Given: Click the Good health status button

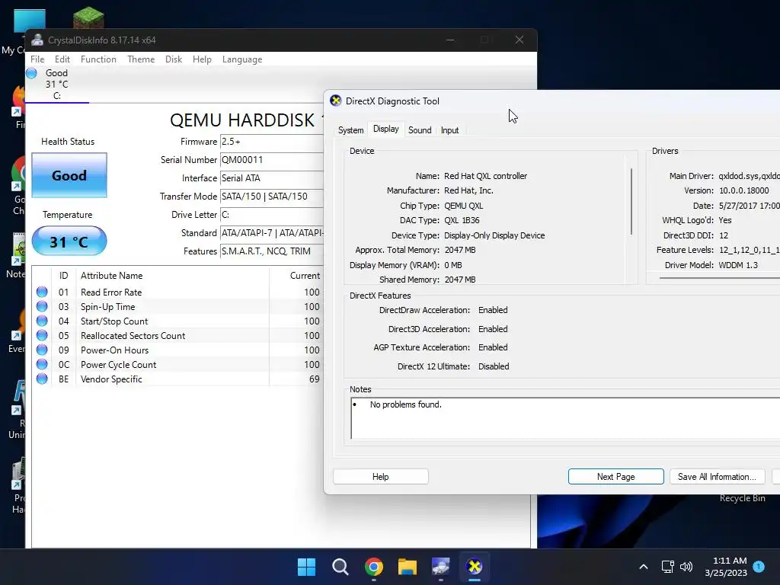Looking at the screenshot, I should pos(69,175).
